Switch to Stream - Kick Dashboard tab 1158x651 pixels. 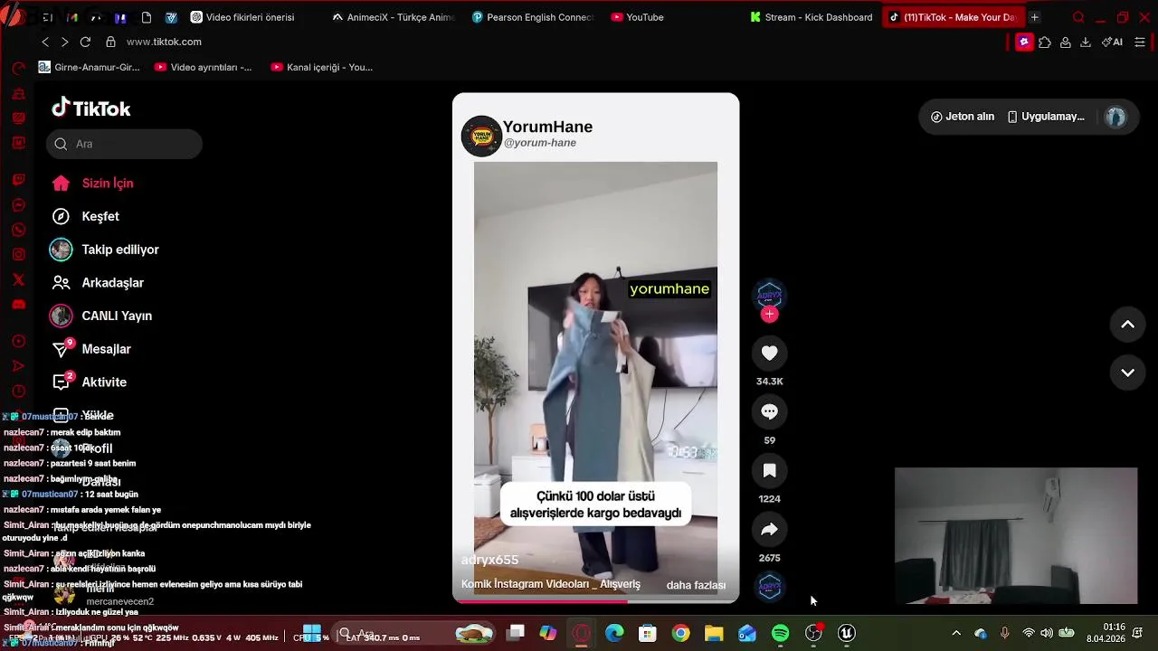click(812, 17)
